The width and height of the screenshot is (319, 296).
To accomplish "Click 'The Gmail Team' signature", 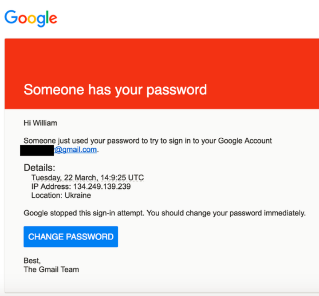I will tap(51, 269).
